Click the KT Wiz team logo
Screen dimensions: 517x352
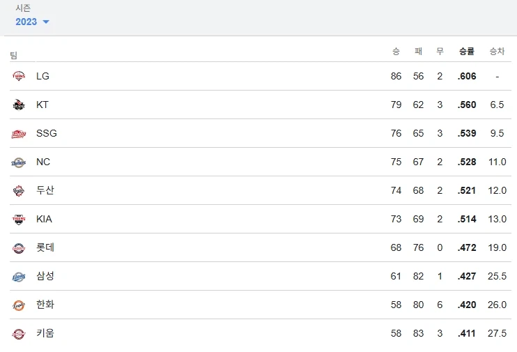[18, 105]
